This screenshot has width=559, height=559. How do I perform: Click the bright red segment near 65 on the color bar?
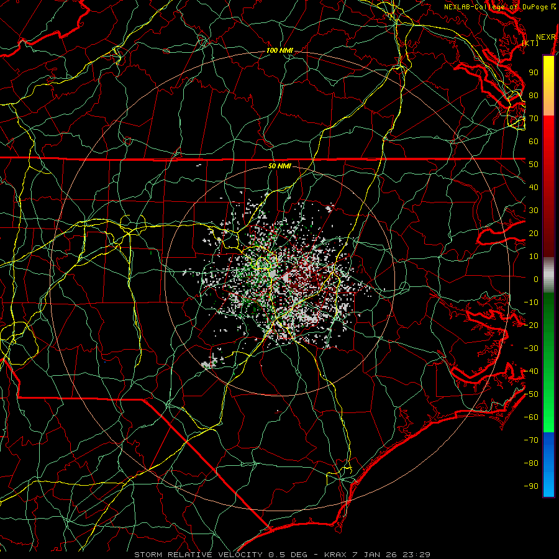[x=548, y=130]
